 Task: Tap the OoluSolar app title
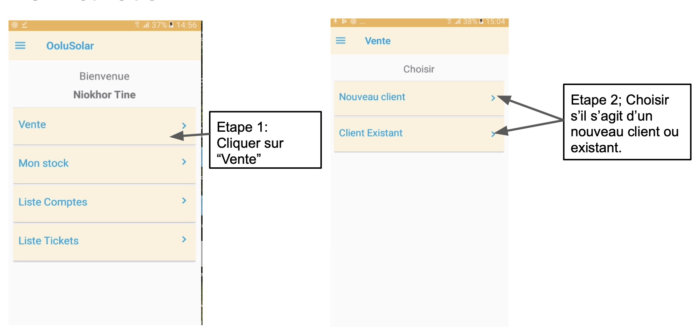pos(70,46)
